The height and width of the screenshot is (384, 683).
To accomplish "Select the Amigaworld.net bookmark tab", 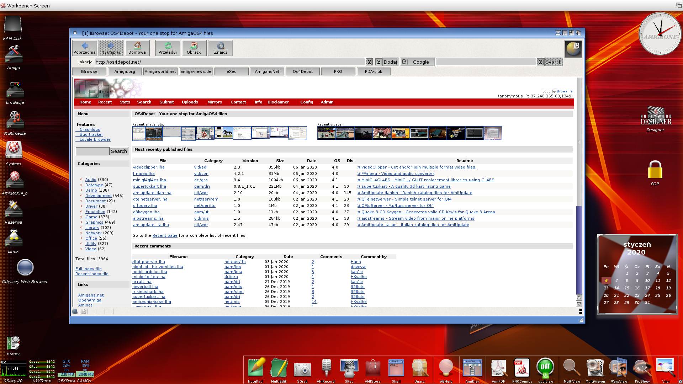I will click(160, 71).
